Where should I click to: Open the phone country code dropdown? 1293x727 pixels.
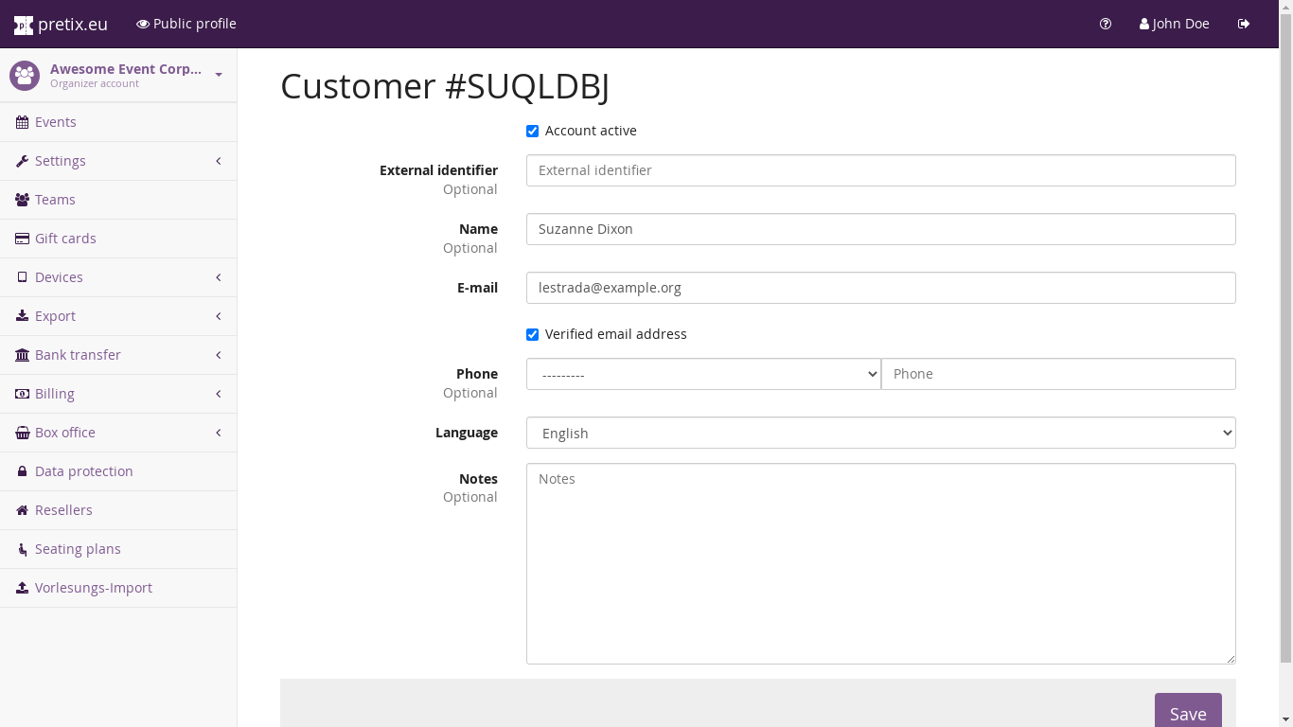703,374
